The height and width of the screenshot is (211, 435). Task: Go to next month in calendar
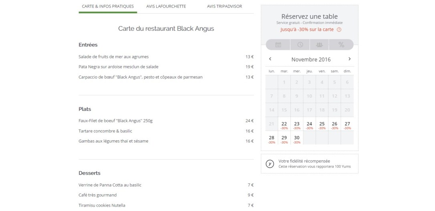(x=349, y=59)
